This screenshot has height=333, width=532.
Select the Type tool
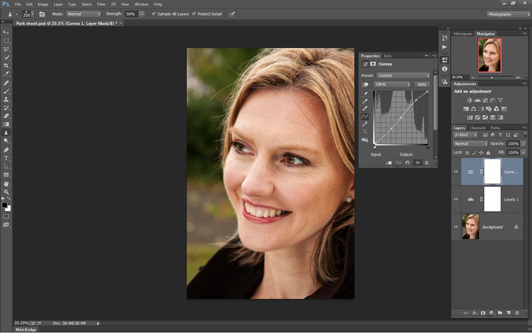click(7, 159)
